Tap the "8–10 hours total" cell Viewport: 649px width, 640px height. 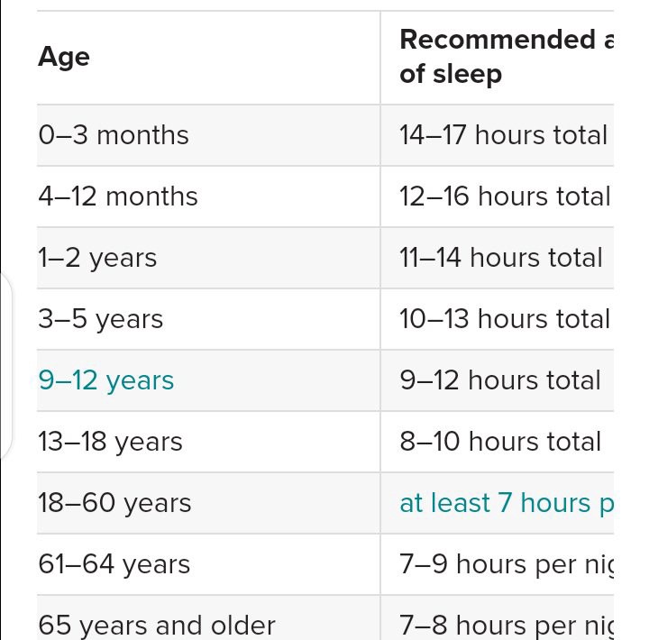tap(499, 442)
